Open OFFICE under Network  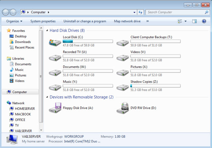[20, 120]
